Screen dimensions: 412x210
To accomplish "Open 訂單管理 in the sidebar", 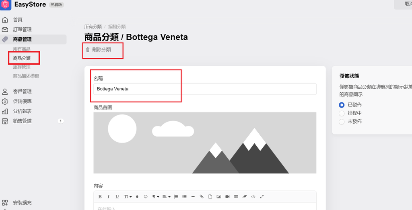I will point(22,30).
